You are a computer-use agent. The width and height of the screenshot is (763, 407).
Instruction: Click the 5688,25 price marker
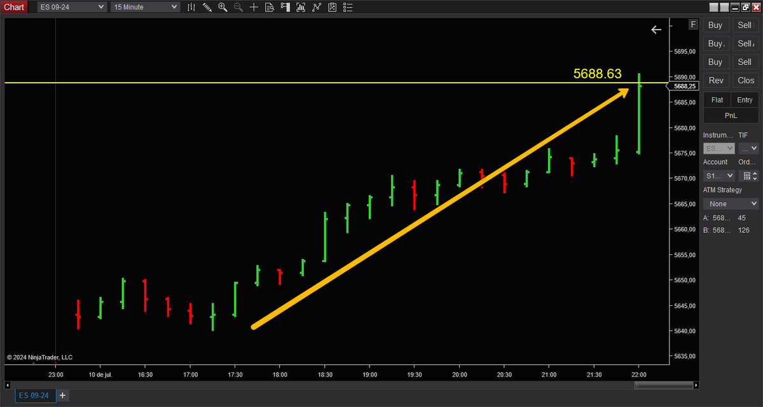click(x=684, y=86)
